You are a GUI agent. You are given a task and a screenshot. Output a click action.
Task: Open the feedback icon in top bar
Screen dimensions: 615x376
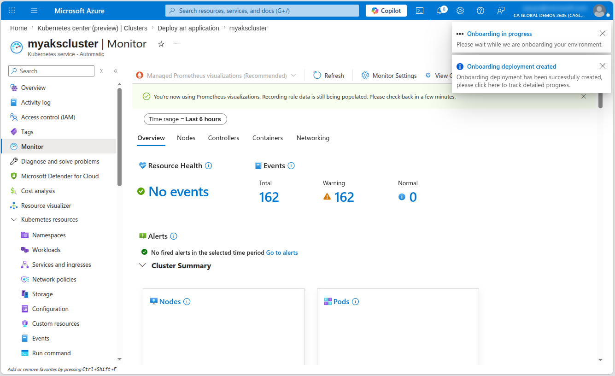[x=501, y=11]
